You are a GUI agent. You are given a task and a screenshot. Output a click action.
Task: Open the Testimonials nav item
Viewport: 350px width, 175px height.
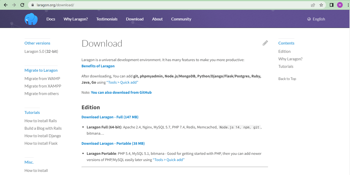point(107,19)
